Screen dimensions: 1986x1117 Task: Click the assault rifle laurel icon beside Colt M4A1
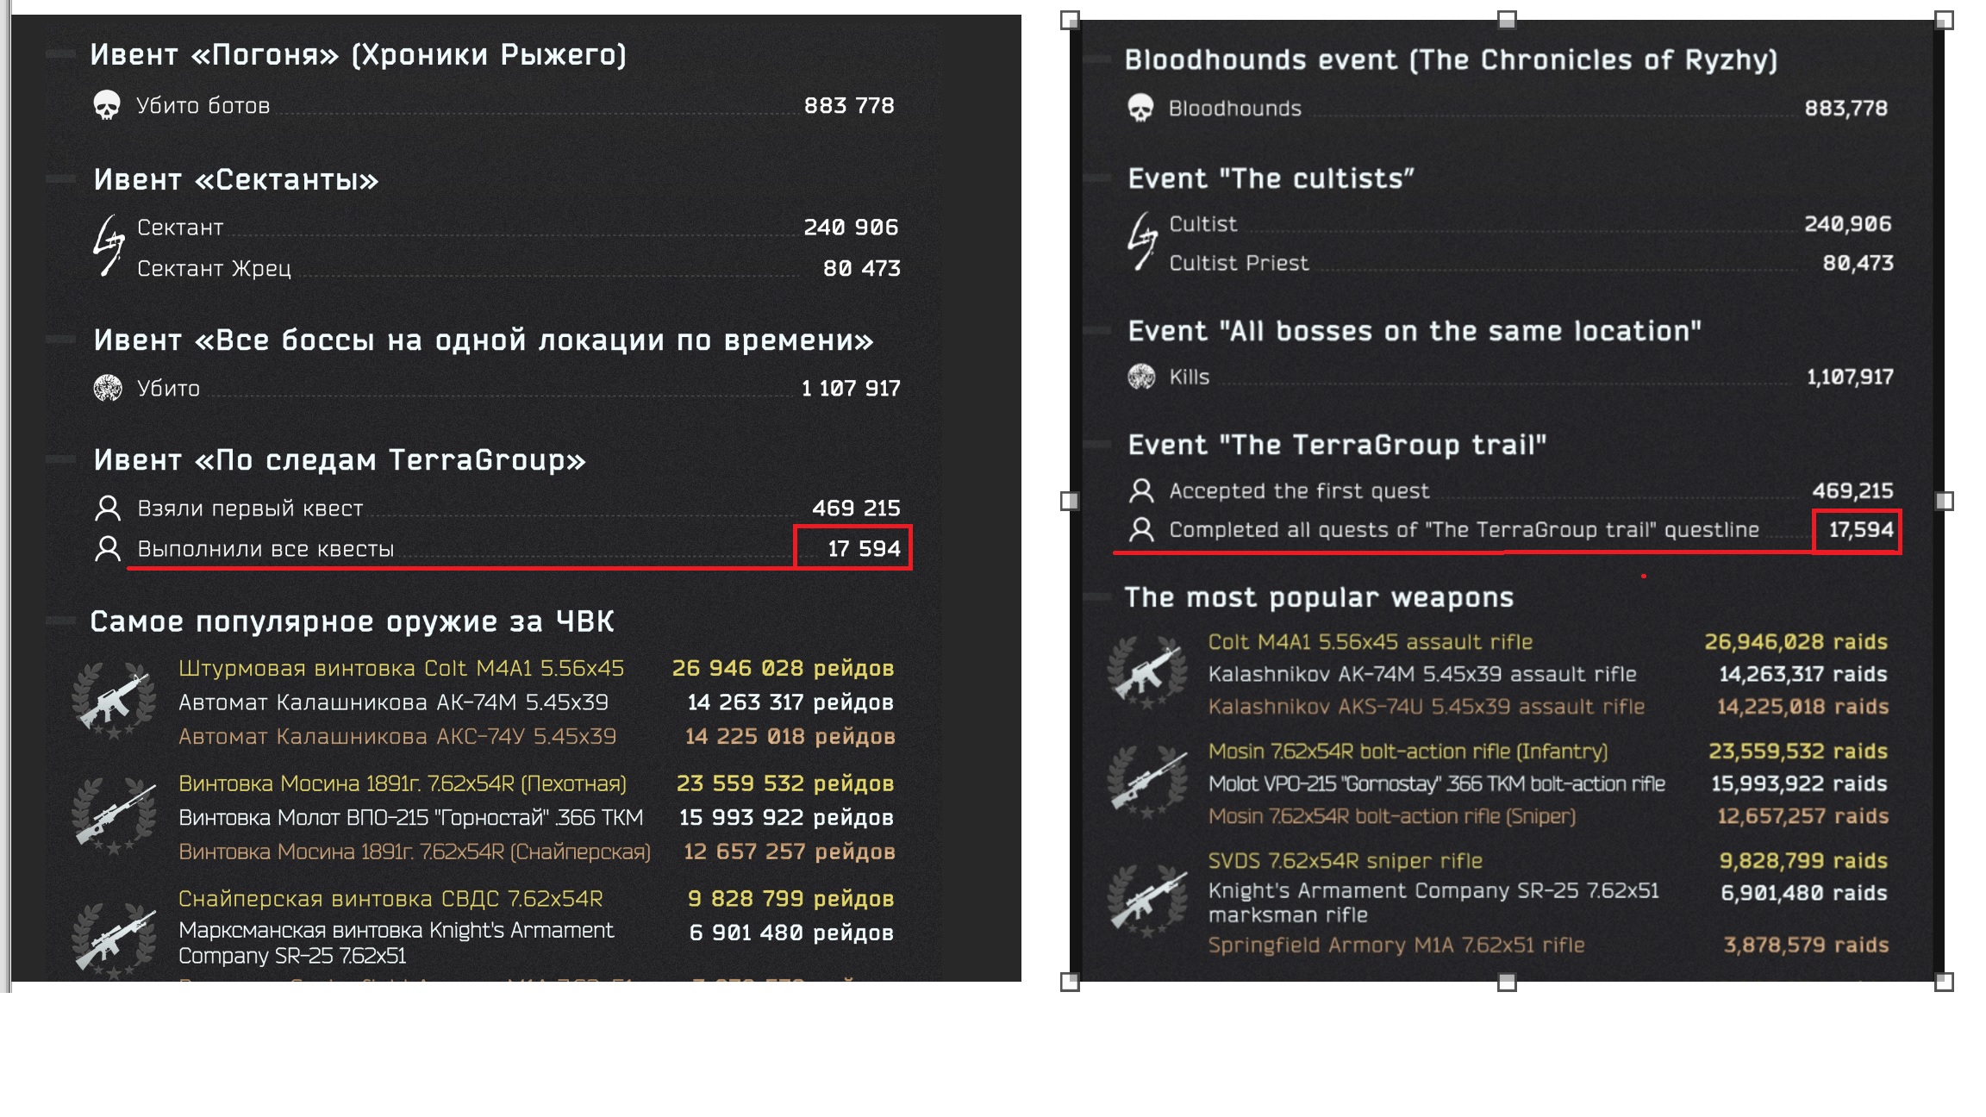(x=1146, y=672)
